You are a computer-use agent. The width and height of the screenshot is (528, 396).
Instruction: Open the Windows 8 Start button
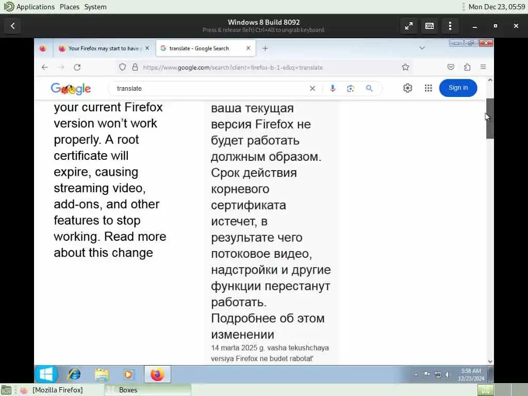pyautogui.click(x=46, y=374)
